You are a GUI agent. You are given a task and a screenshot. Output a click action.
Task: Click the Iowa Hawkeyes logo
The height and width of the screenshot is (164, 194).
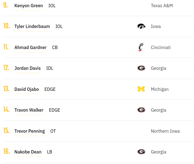pos(141,26)
